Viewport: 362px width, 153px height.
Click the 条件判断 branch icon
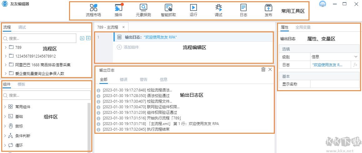(11, 136)
